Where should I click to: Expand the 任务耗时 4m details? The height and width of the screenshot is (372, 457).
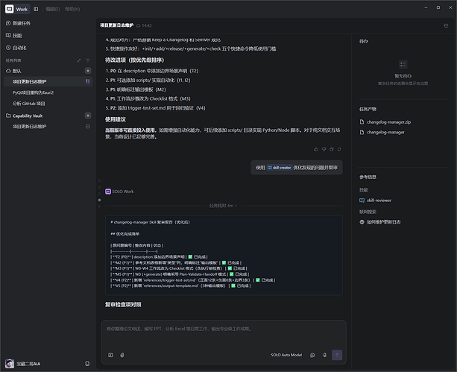(223, 206)
